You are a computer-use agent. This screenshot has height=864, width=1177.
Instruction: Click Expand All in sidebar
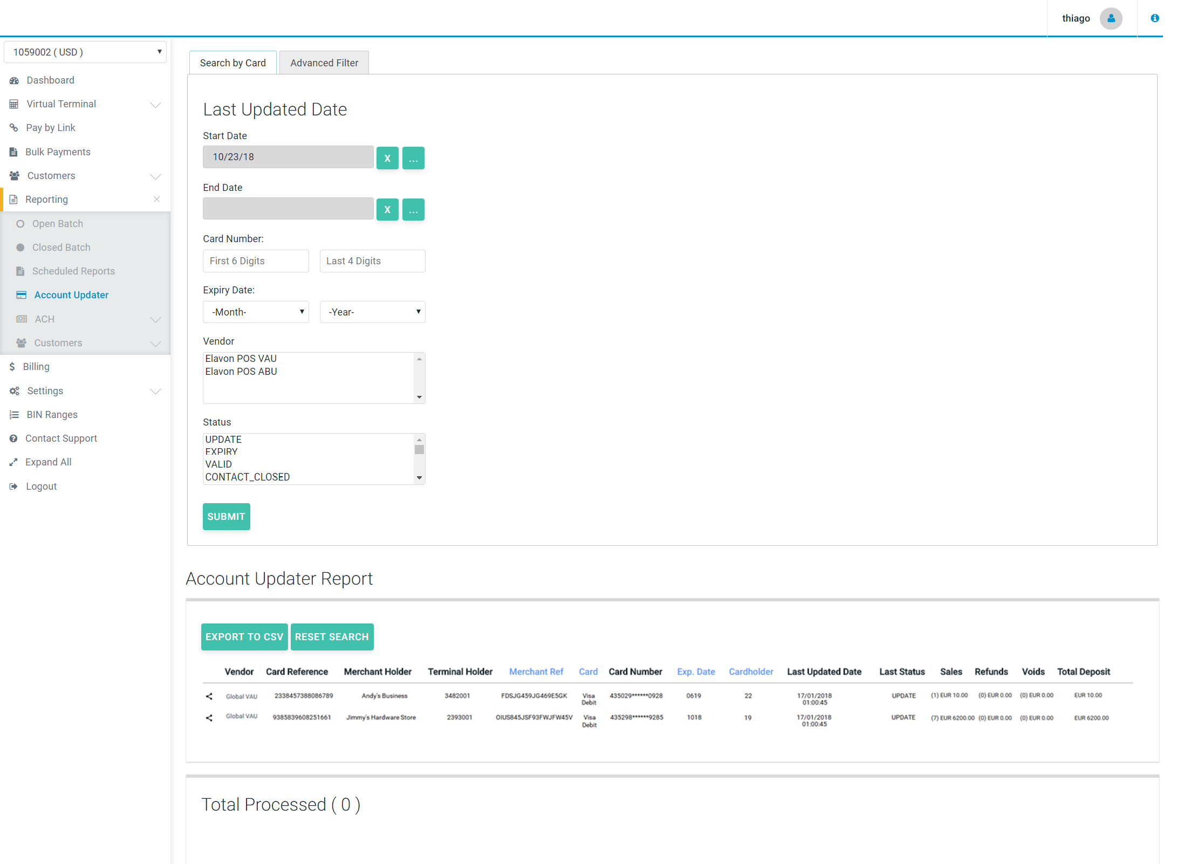pyautogui.click(x=48, y=462)
